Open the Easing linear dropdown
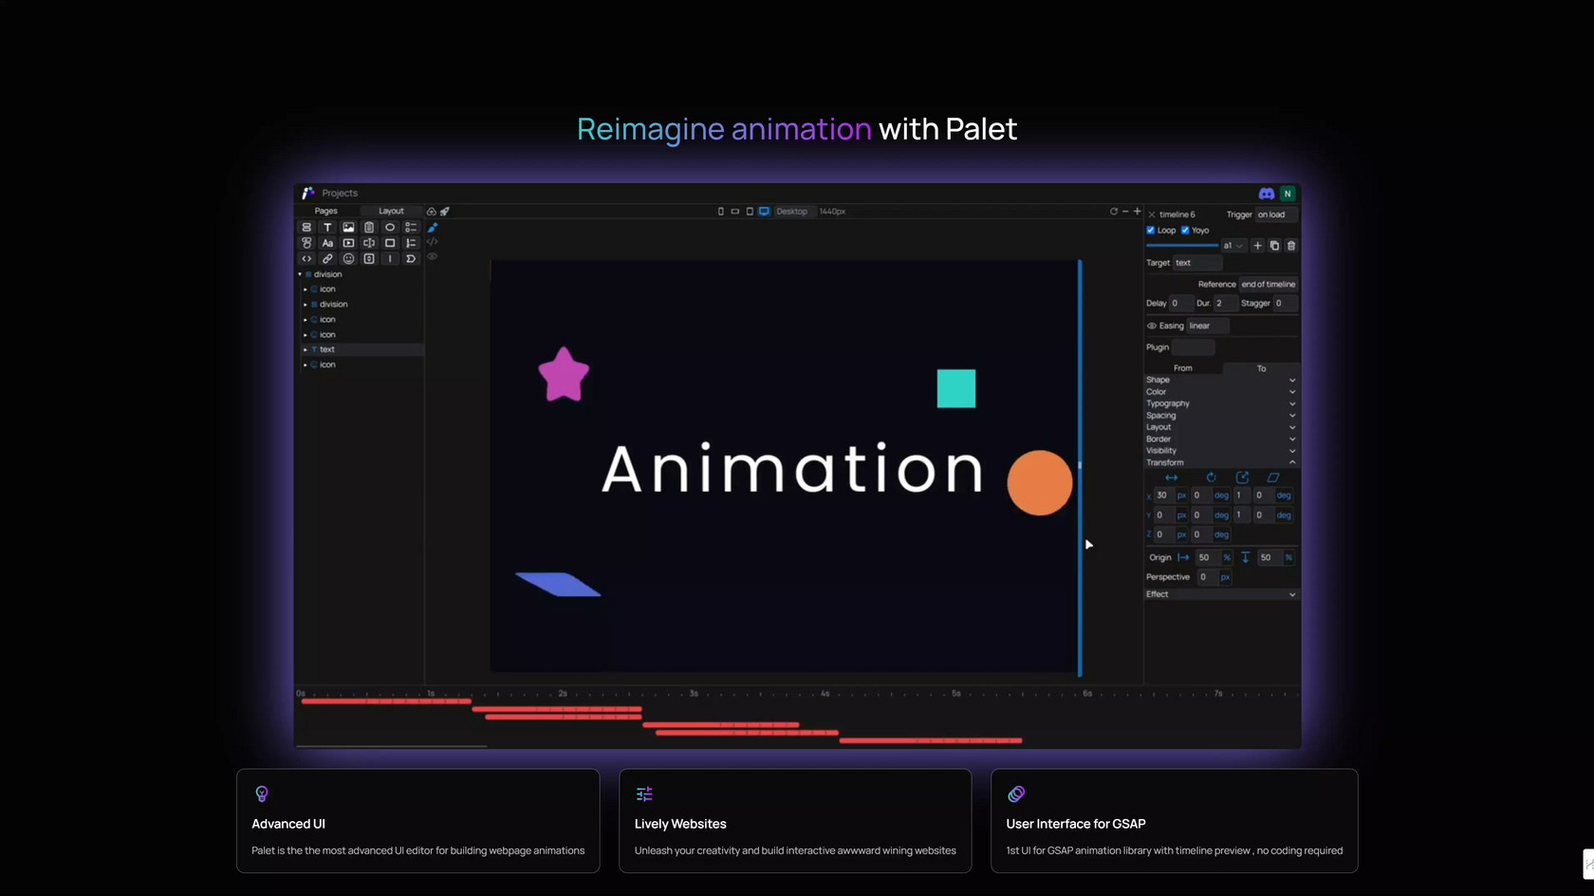The width and height of the screenshot is (1594, 896). pos(1208,327)
